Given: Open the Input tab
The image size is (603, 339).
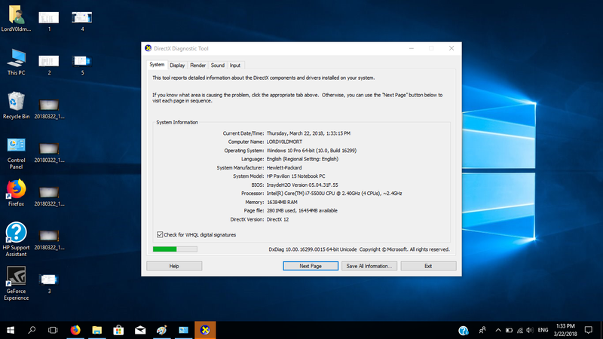Looking at the screenshot, I should click(235, 66).
